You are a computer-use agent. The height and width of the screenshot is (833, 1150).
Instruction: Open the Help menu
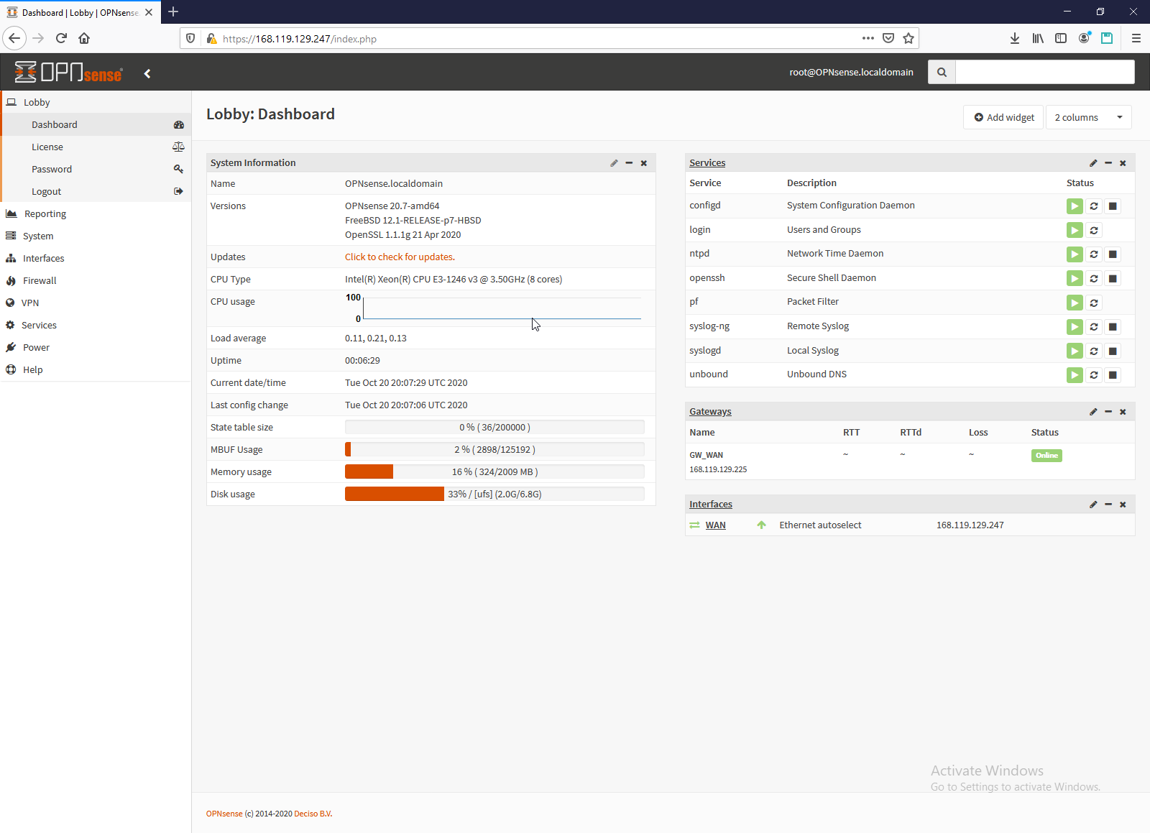pyautogui.click(x=96, y=369)
